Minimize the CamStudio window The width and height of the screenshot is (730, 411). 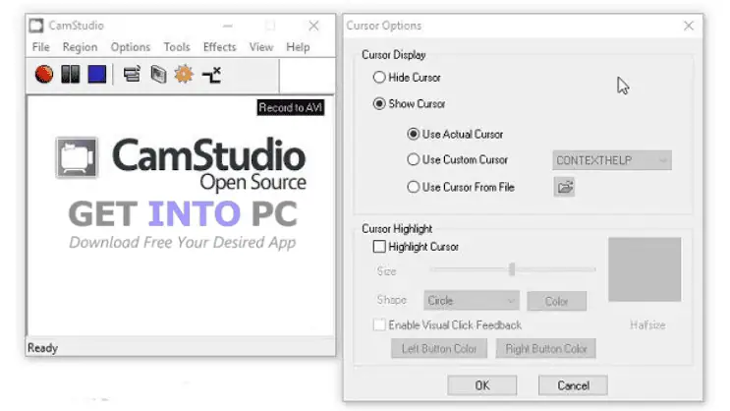(x=228, y=26)
